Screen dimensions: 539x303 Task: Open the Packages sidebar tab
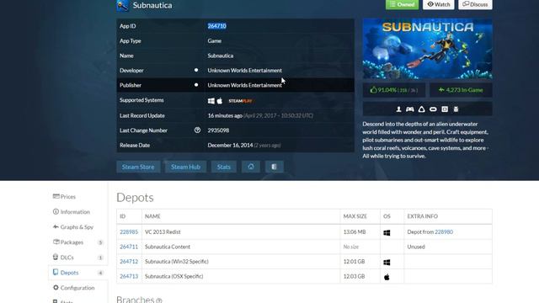tap(77, 242)
